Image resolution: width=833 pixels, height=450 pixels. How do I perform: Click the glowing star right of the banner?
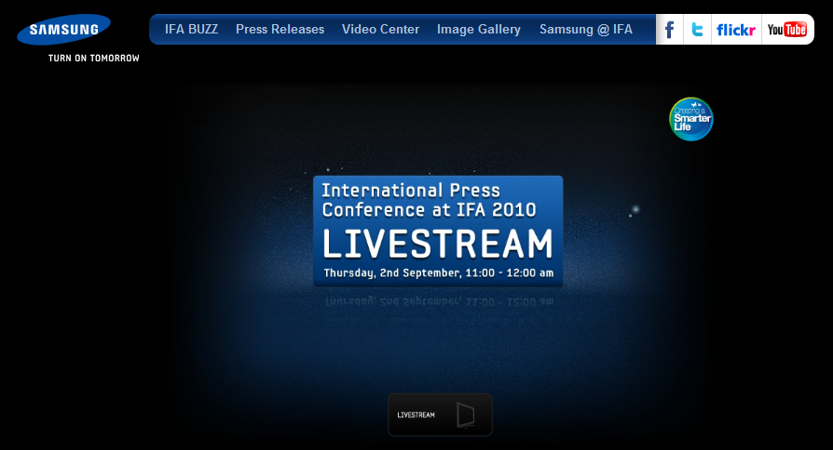(635, 209)
